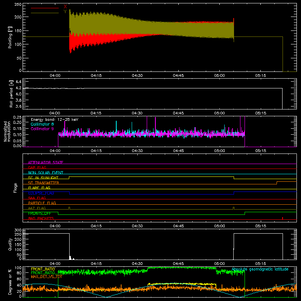Click the second A4Z_FLAG pulse near 05:05
The height and width of the screenshot is (301, 301).
click(x=234, y=208)
